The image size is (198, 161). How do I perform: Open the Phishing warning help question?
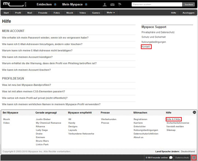coord(49,63)
